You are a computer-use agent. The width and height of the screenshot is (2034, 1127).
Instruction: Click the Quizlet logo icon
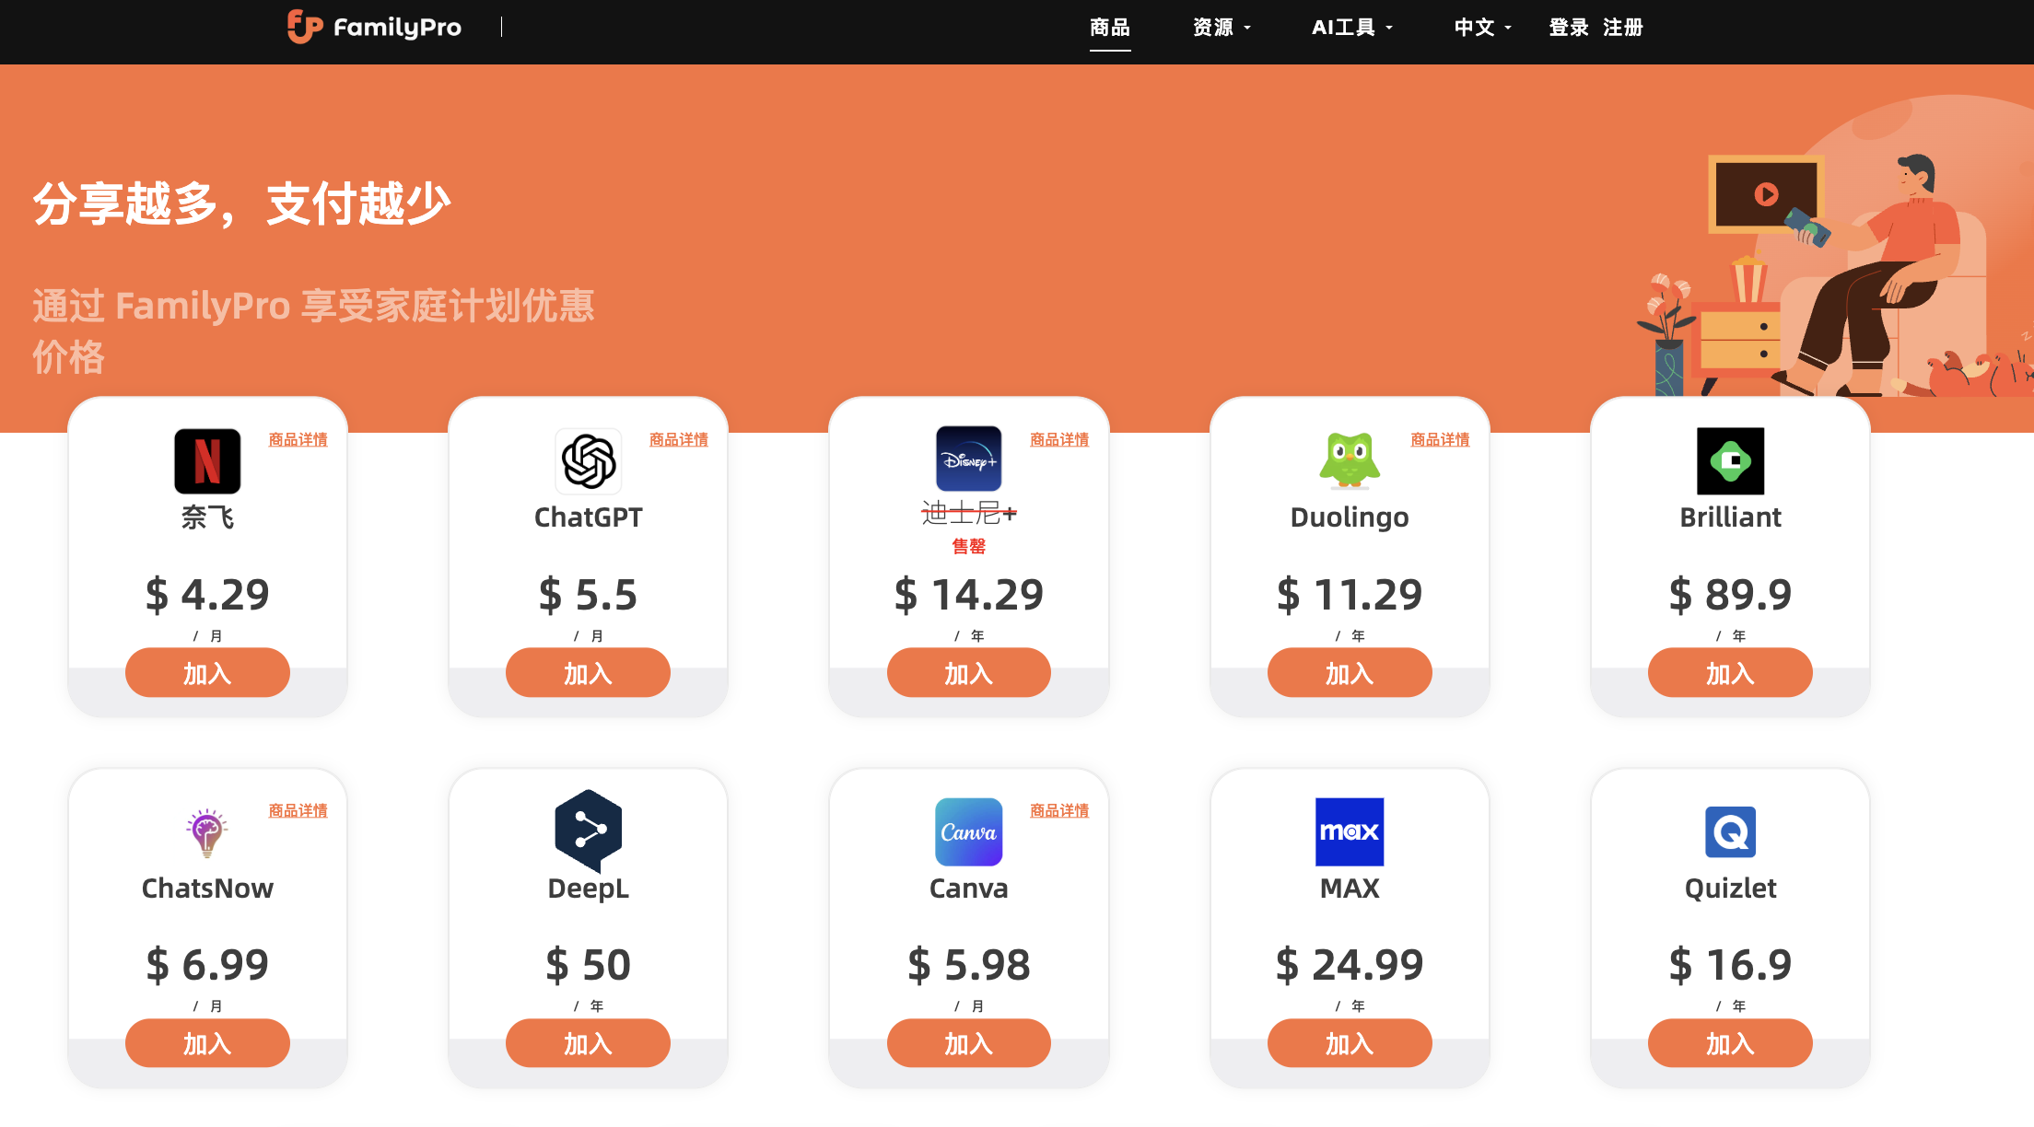(x=1730, y=832)
